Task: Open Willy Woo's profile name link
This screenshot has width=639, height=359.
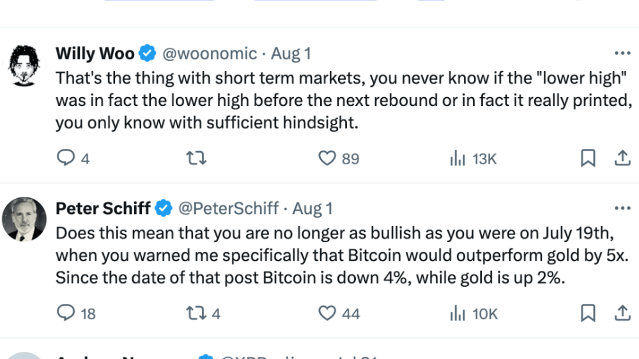Action: [95, 54]
